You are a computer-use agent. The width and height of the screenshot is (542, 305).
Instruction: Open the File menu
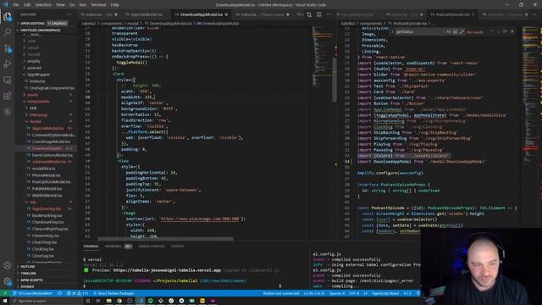click(16, 5)
